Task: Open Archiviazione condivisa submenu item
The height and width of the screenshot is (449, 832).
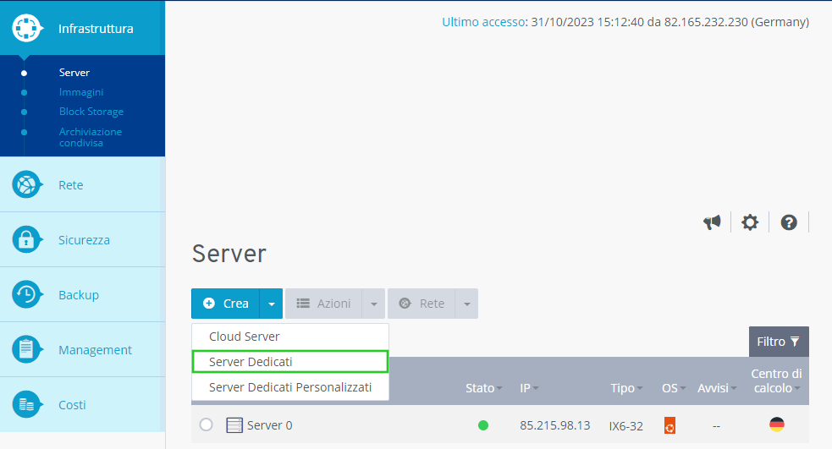Action: coord(91,137)
